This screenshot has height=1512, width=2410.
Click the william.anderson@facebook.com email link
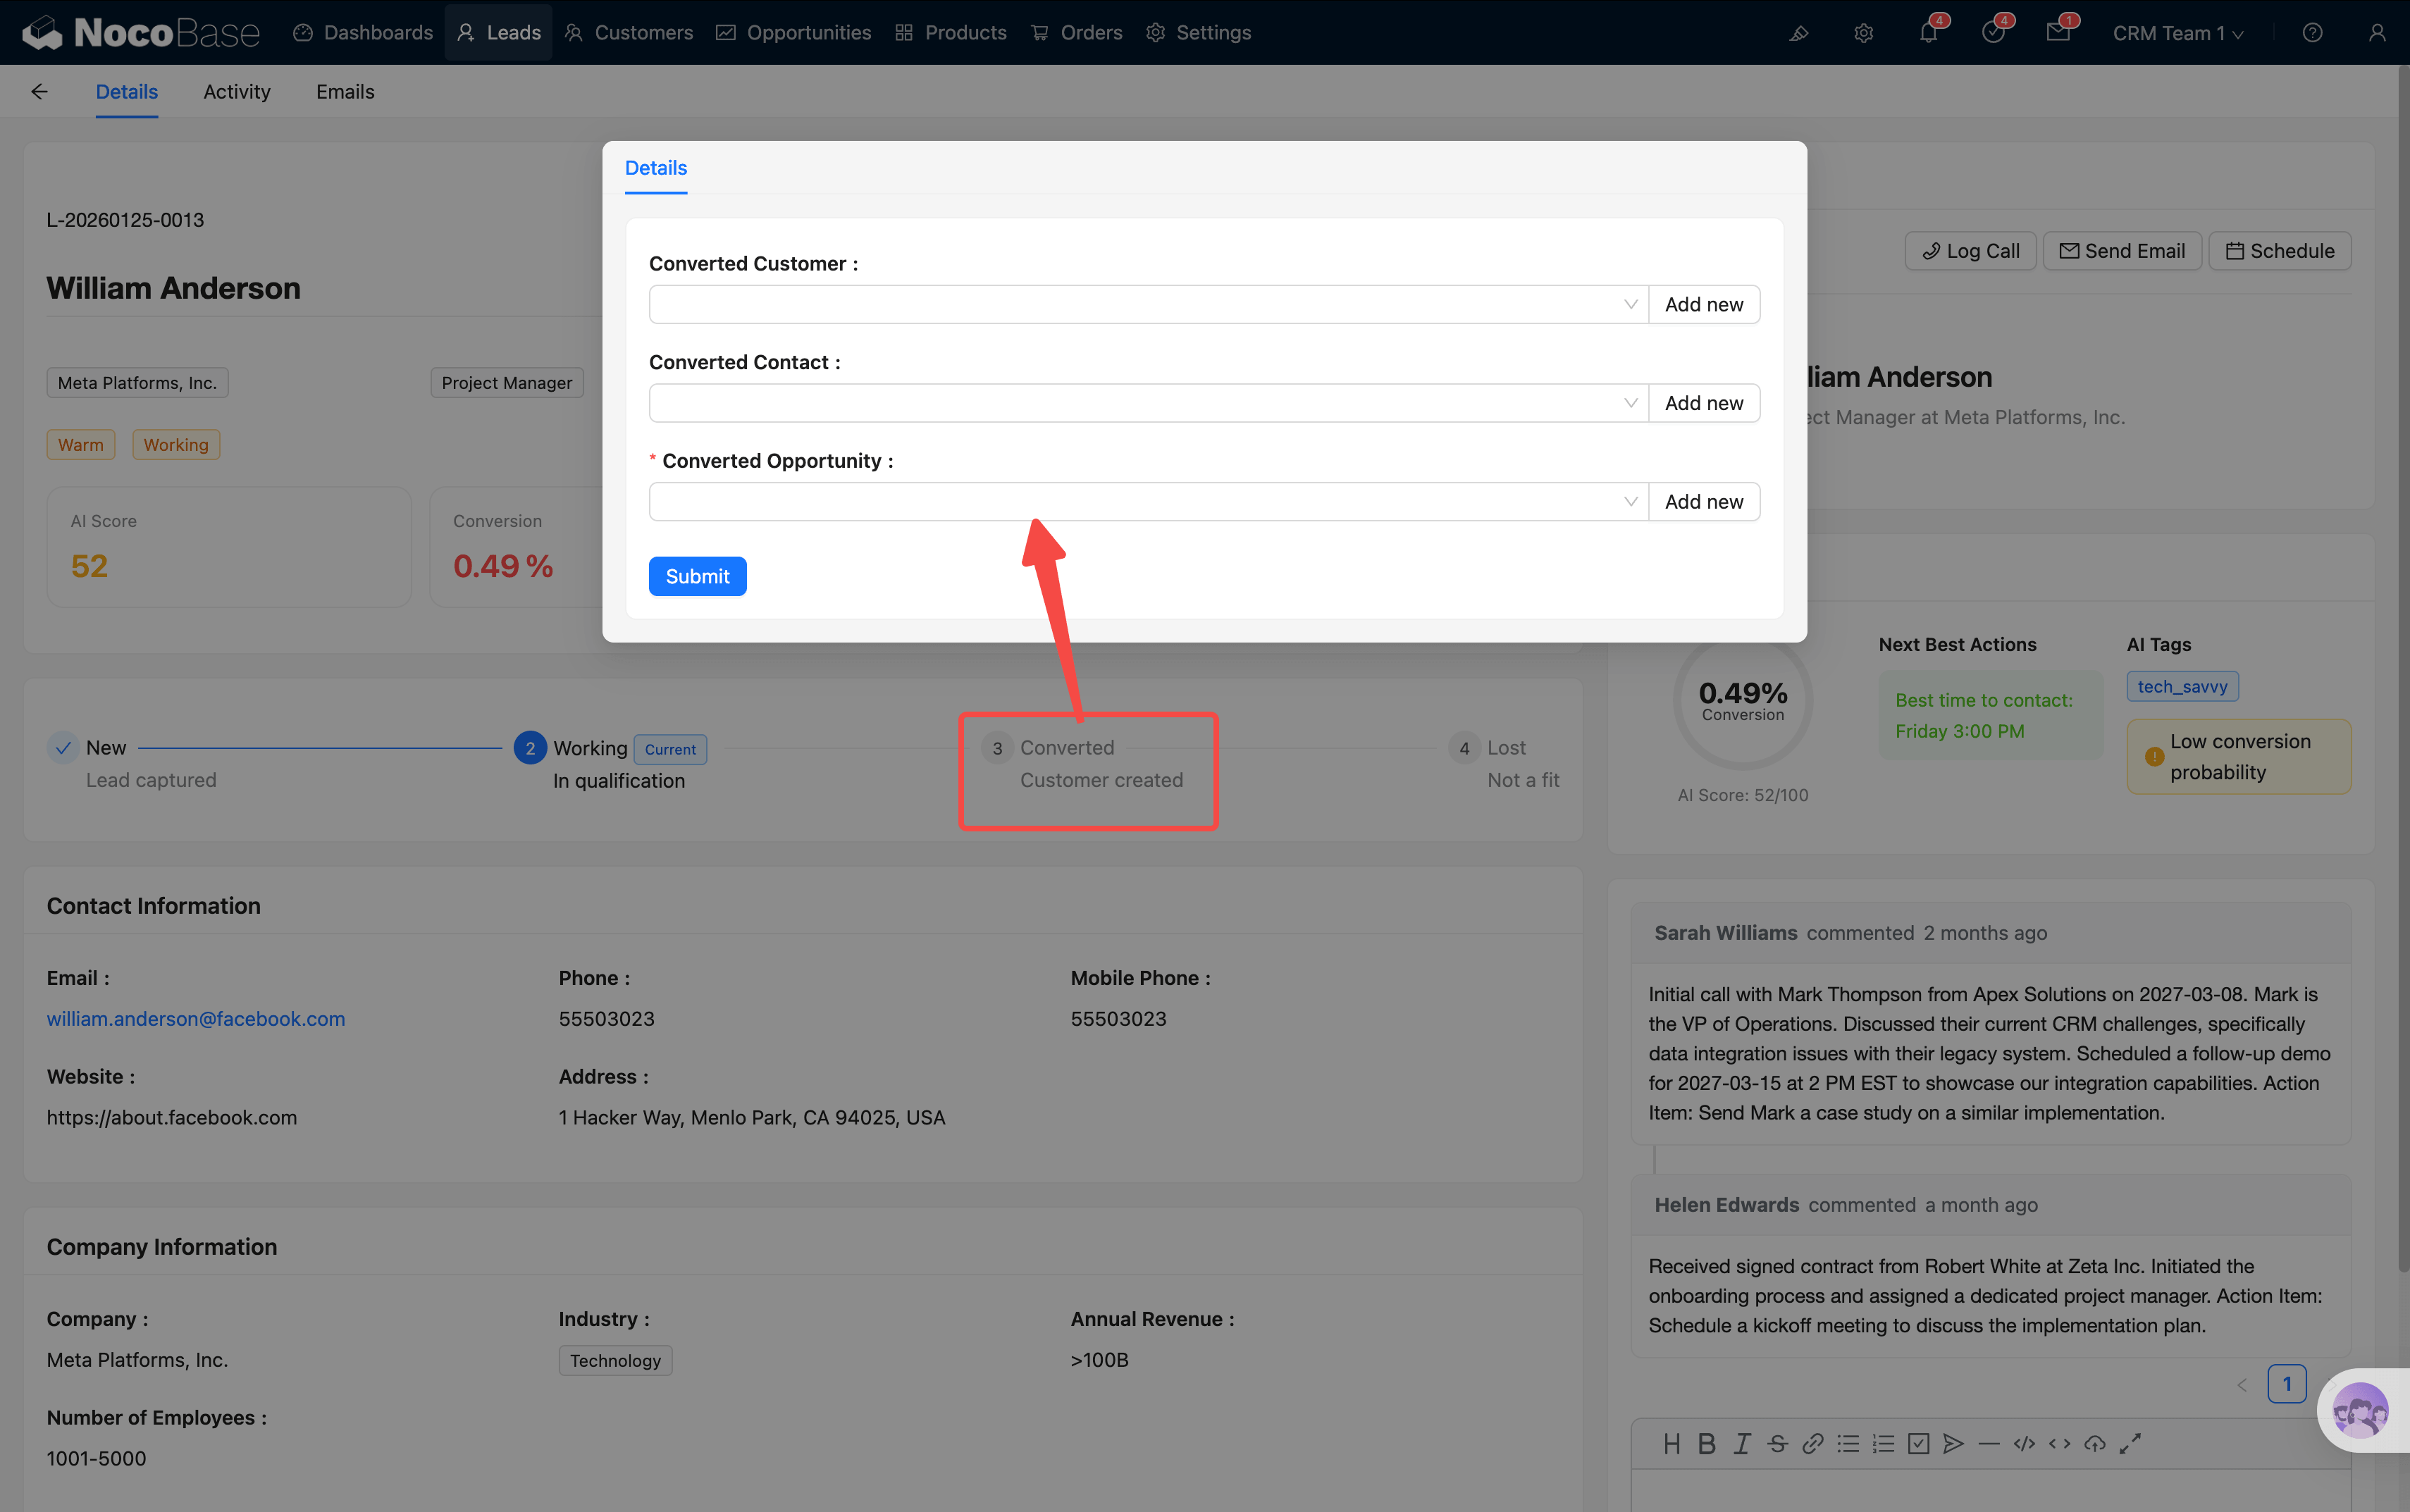[196, 1019]
